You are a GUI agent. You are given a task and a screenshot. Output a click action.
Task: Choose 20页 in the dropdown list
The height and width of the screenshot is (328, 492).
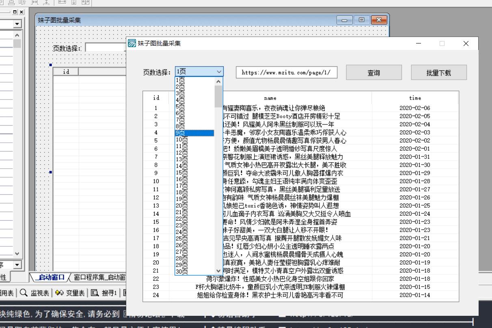(x=194, y=205)
